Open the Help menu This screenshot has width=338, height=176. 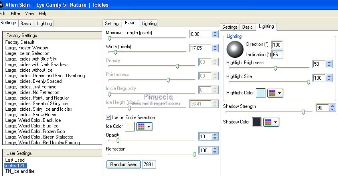pyautogui.click(x=43, y=14)
